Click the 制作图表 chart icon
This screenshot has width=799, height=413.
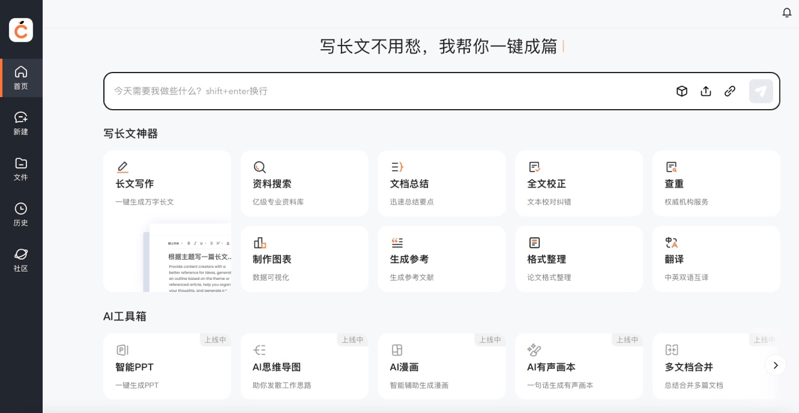pos(260,243)
